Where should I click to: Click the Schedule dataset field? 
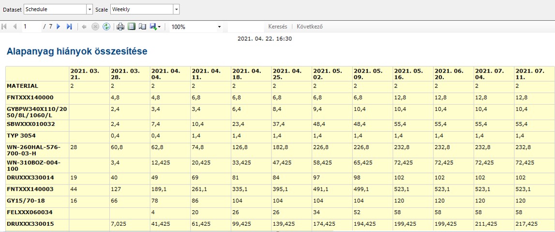point(55,10)
